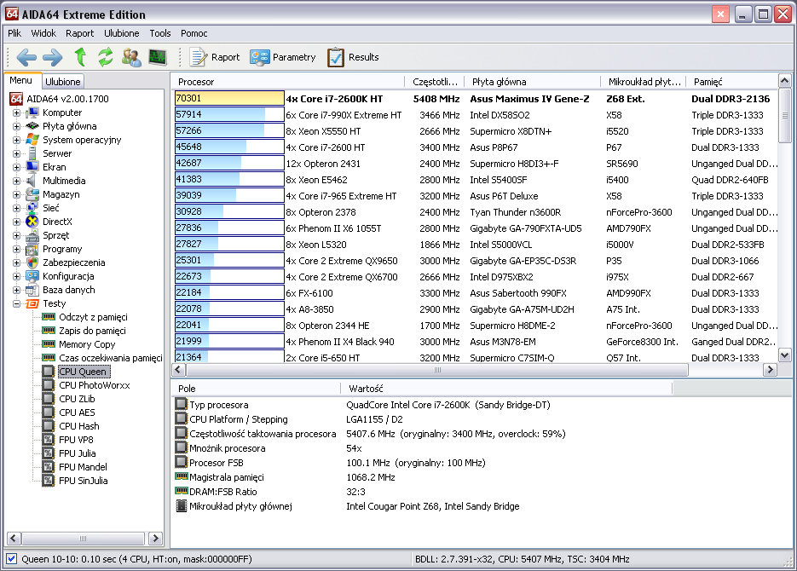797x571 pixels.
Task: Collapse the Testy tree node
Action: [x=16, y=303]
